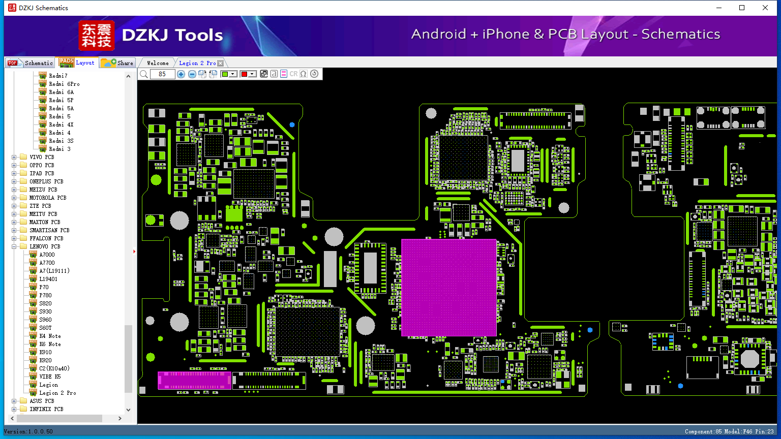Viewport: 781px width, 439px height.
Task: Click the magnifier search icon in the toolbar
Action: pyautogui.click(x=144, y=74)
